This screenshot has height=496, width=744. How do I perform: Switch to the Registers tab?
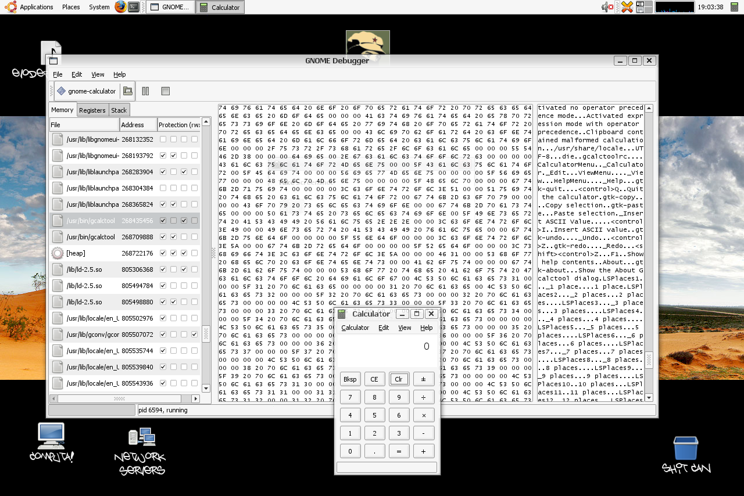click(x=92, y=110)
